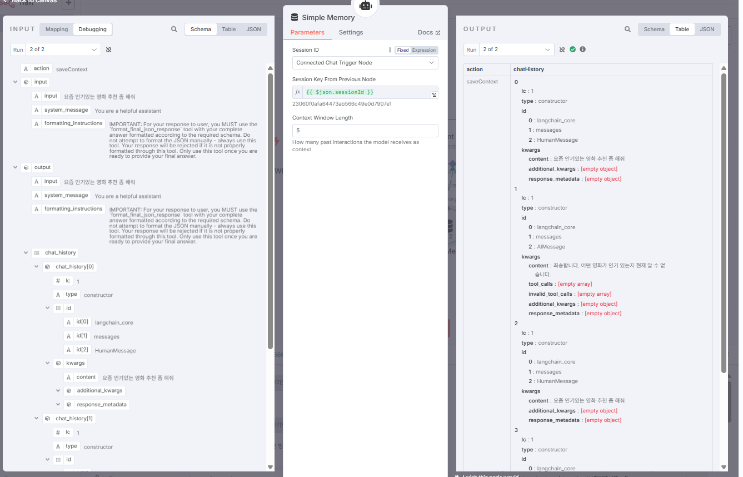Show INPUT data as Table
The image size is (743, 477).
point(229,29)
